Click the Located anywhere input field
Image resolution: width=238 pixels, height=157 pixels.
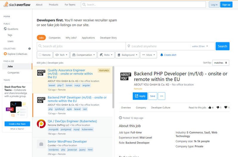coord(158,46)
